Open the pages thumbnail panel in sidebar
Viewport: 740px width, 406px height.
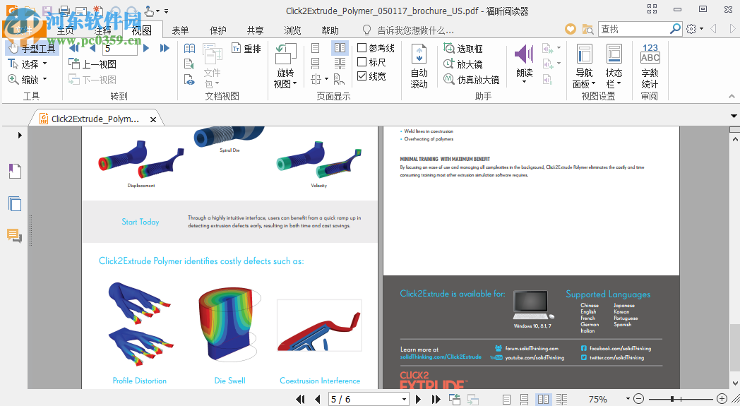pos(15,203)
